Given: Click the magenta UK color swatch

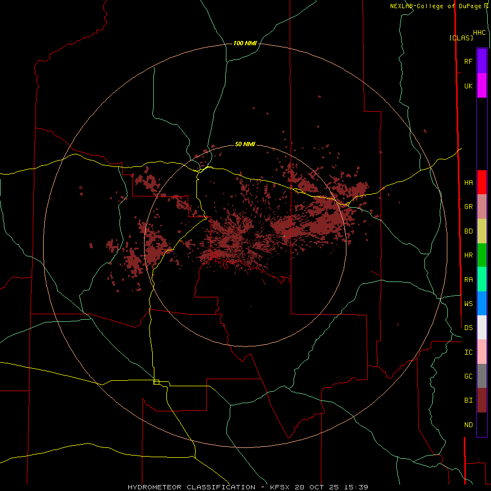Looking at the screenshot, I should 482,86.
